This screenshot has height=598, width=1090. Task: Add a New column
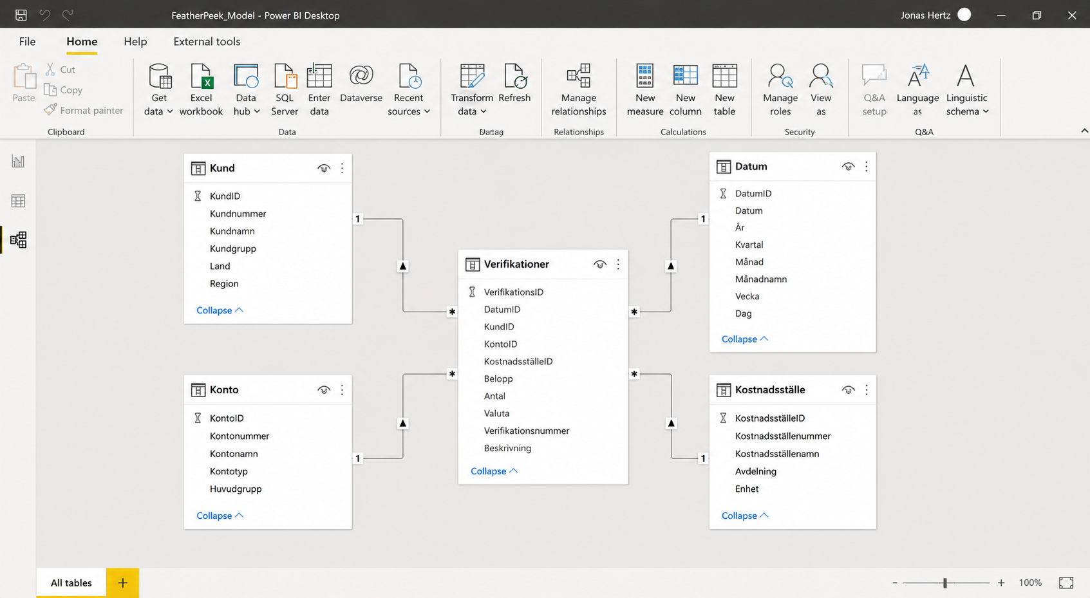(686, 89)
